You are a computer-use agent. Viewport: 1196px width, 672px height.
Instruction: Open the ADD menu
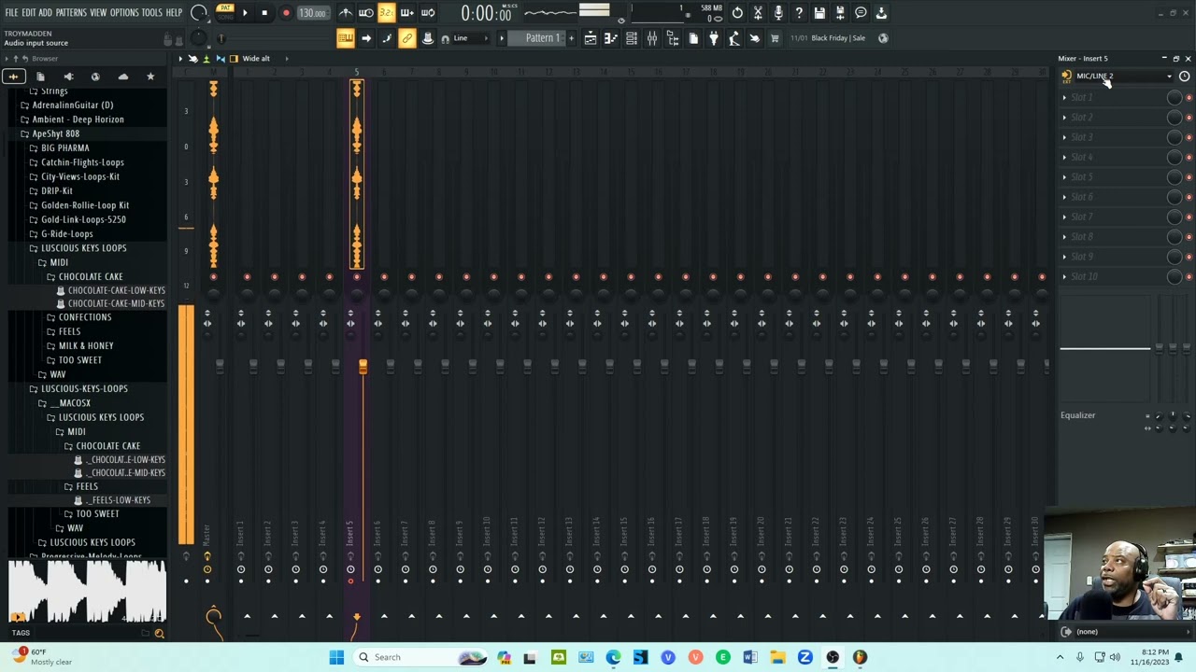45,13
